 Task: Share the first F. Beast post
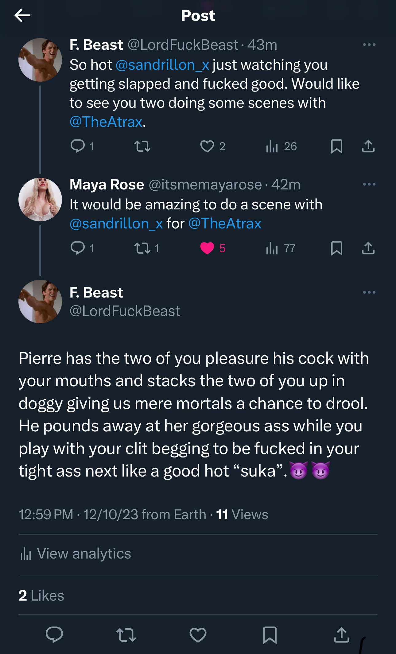[x=368, y=146]
